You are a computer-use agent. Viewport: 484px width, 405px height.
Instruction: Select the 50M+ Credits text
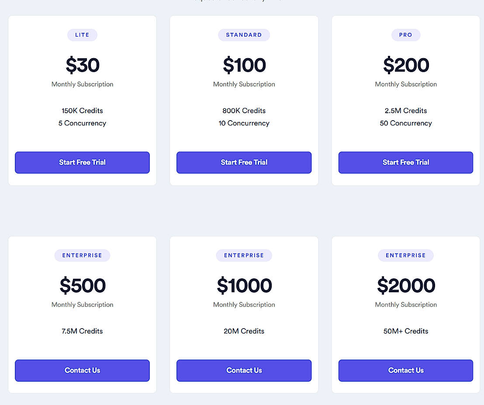pos(406,331)
